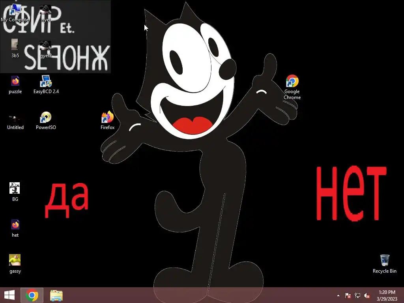Select the PowerISO shortcut
Viewport: 404px width, 303px height.
pyautogui.click(x=46, y=121)
